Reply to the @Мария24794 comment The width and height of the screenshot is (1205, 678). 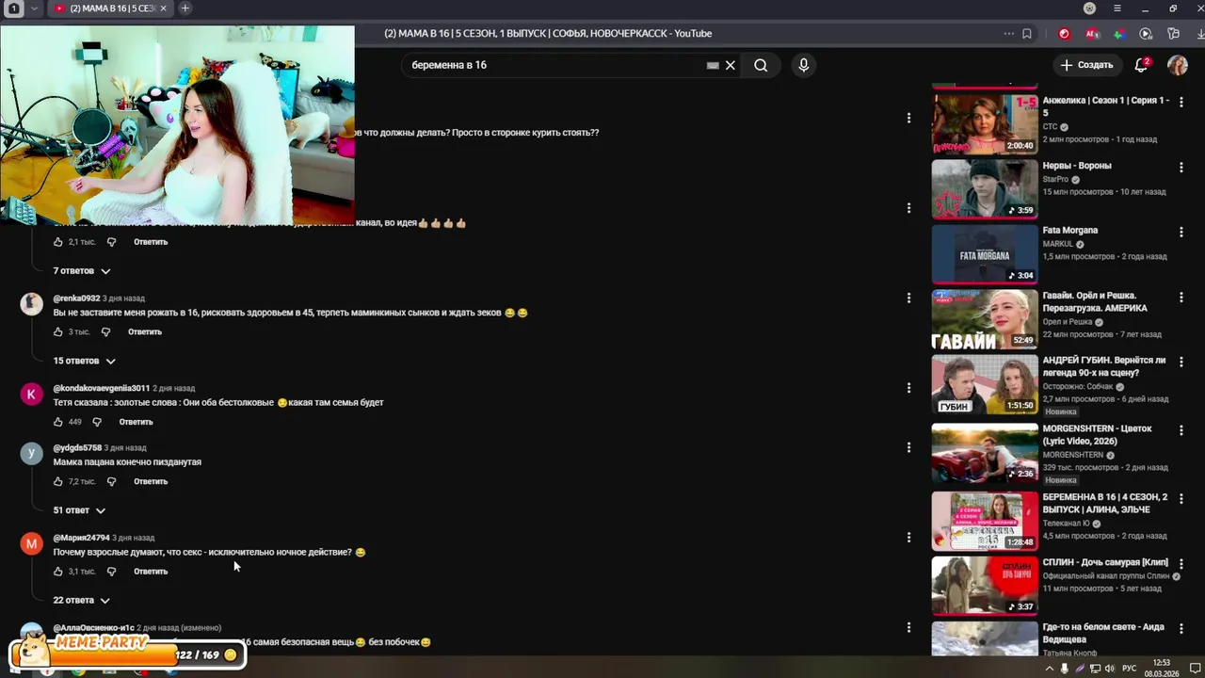coord(151,572)
